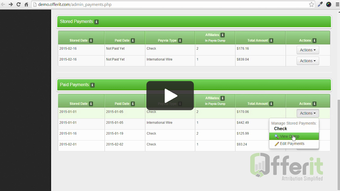
Task: Click the Affiliates column info icon
Action: coord(222,35)
